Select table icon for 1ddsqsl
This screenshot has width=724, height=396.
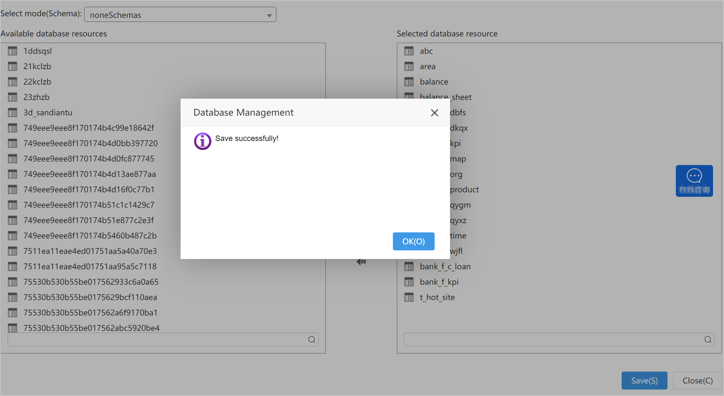click(13, 51)
